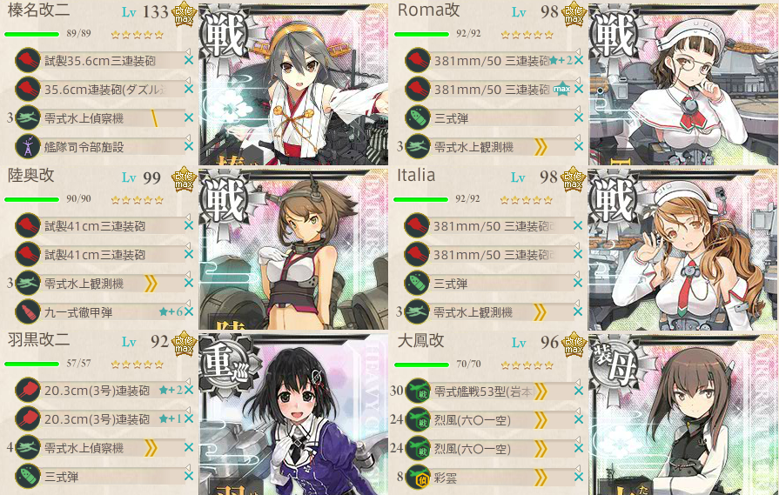Click Roma's 零式水上観測機 yellow chevron

(540, 146)
